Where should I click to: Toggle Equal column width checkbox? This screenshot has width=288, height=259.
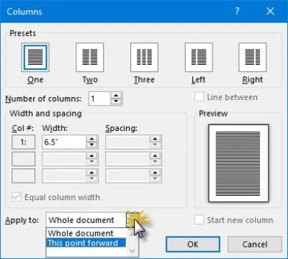pyautogui.click(x=17, y=197)
